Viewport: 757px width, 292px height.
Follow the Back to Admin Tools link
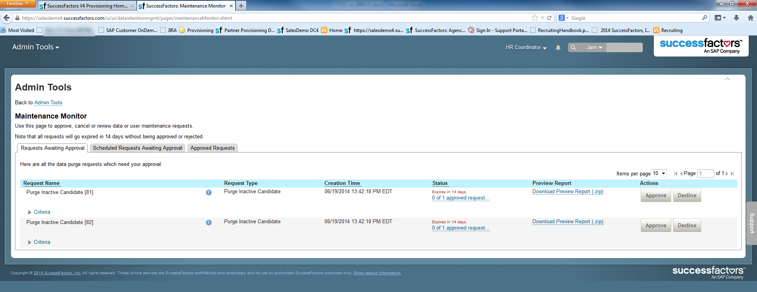click(48, 103)
